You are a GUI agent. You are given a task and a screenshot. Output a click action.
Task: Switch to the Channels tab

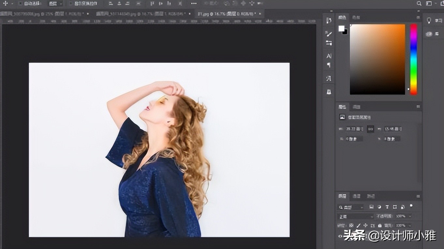357,197
